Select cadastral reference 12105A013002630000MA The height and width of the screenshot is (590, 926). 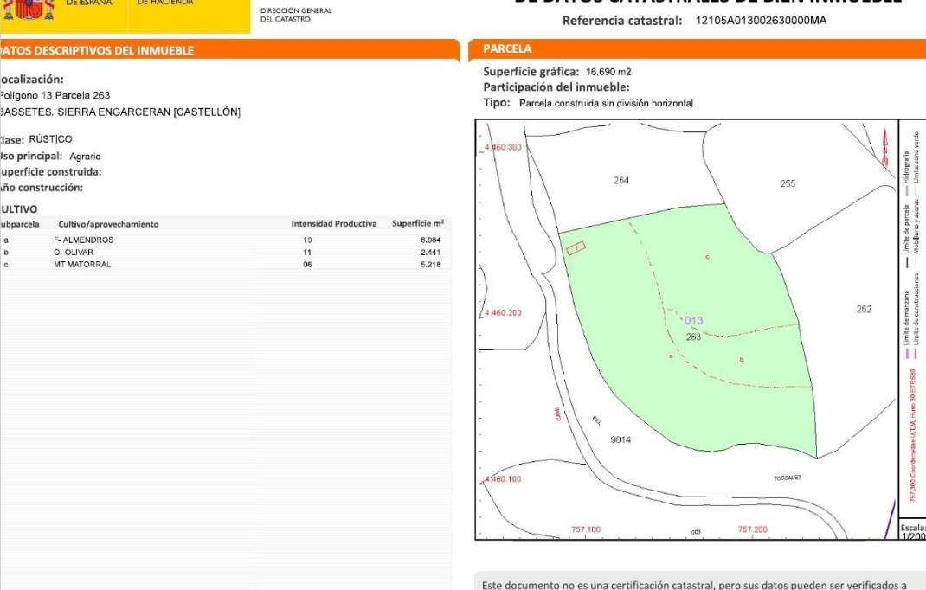[761, 20]
